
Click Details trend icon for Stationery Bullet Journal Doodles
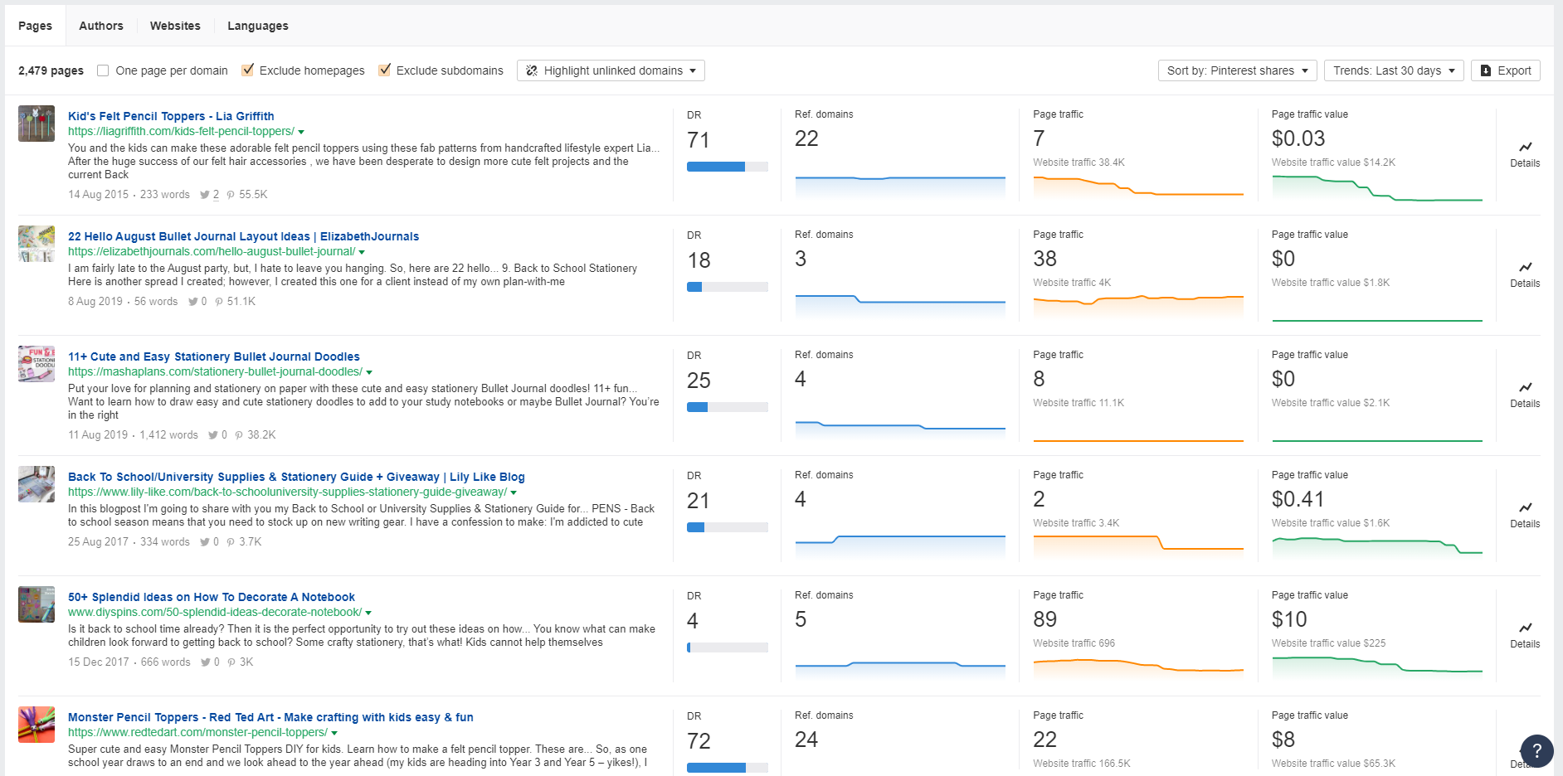coord(1525,388)
